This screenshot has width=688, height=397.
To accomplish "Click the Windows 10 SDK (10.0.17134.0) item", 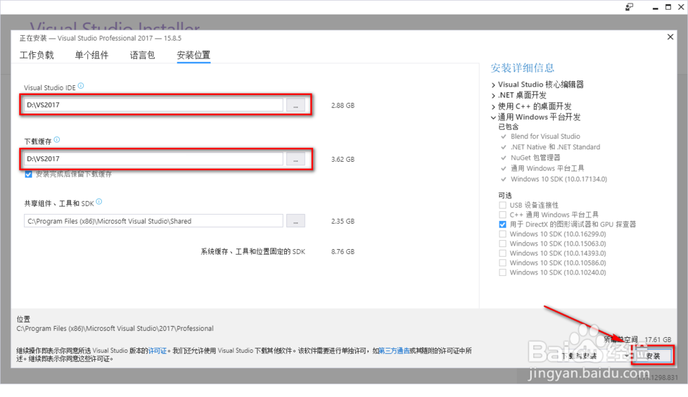I will tap(559, 179).
